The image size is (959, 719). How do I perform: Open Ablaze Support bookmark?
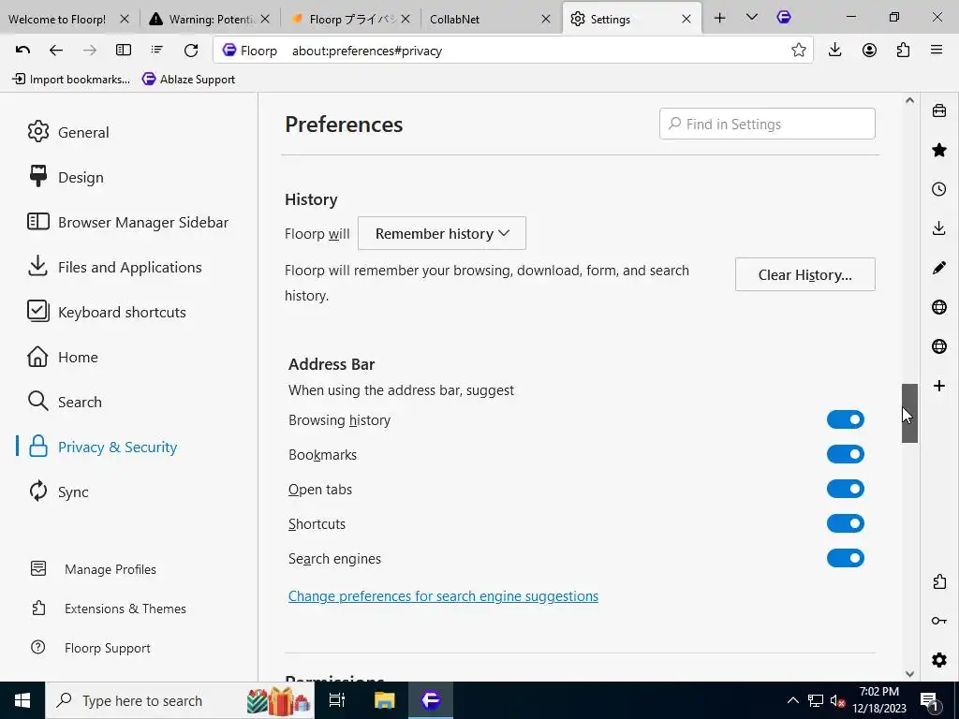188,79
